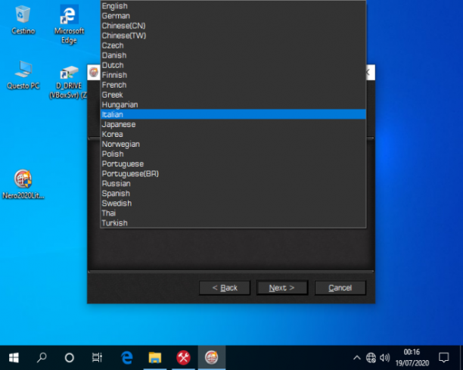Click the Nero installer title bar icon
This screenshot has height=370, width=463.
(x=94, y=72)
